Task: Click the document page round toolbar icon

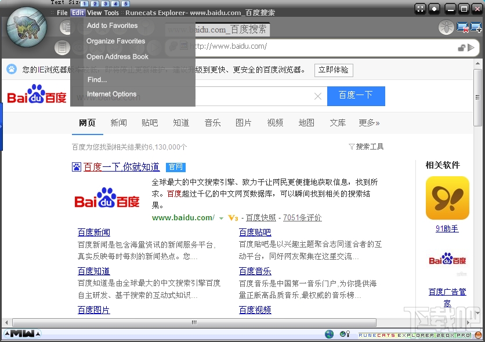Action: pos(62,48)
